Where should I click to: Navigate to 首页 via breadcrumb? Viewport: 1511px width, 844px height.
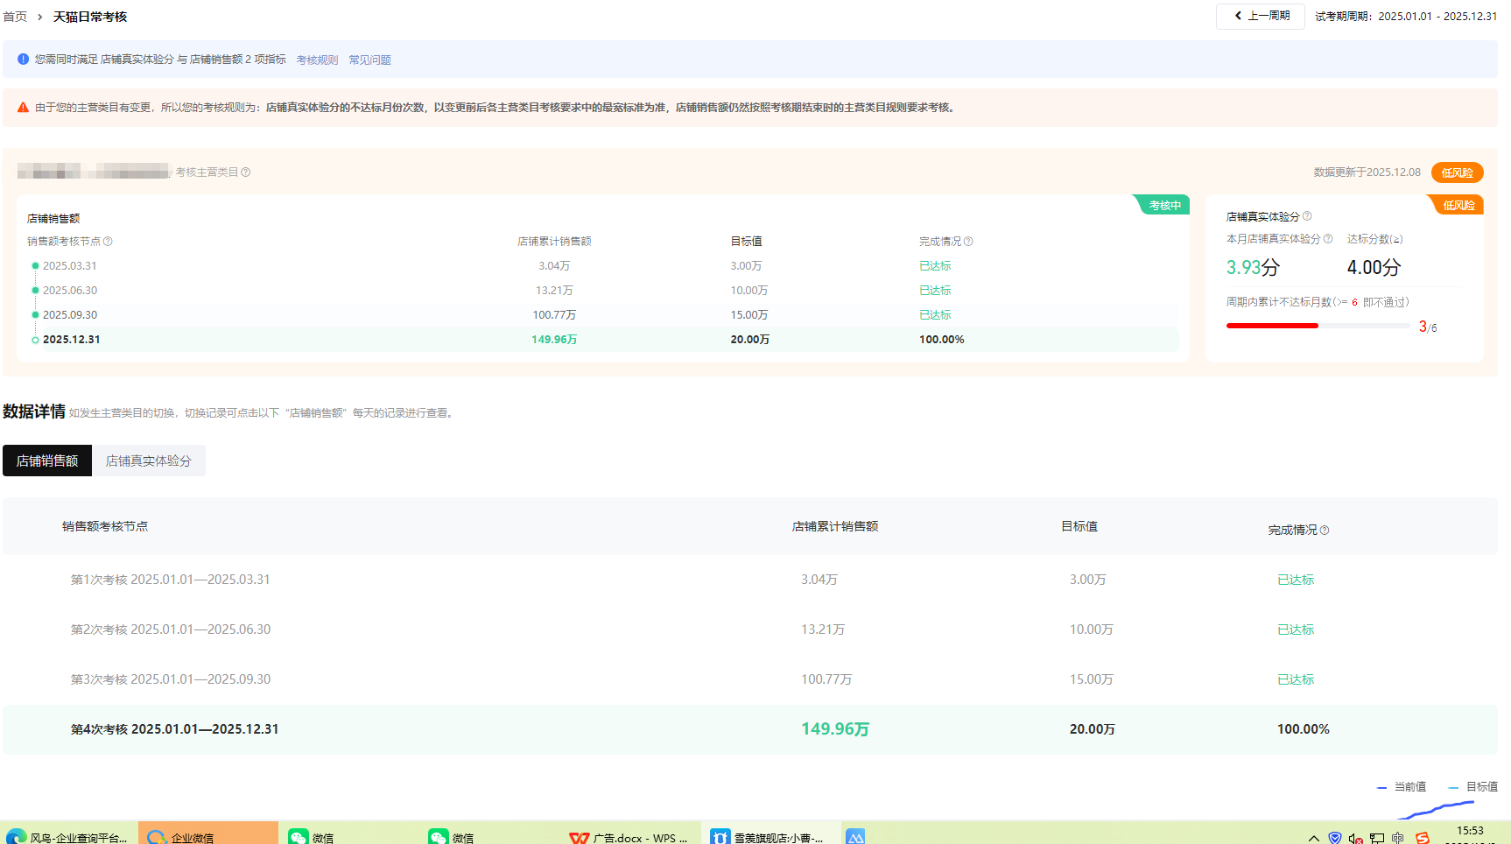pos(15,17)
